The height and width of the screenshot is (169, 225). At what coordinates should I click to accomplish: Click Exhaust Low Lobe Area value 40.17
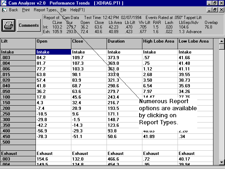pos(195,159)
